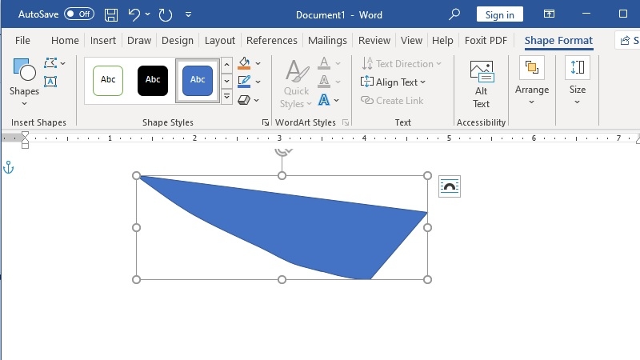Toggle the AutoSave switch

point(79,14)
